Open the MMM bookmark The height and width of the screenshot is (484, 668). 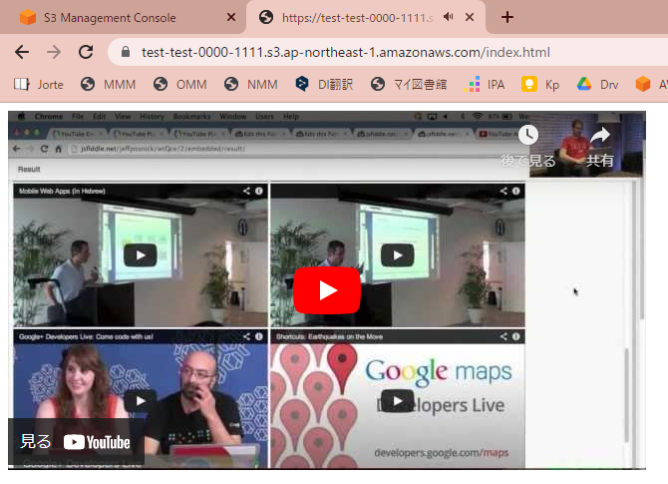(x=109, y=85)
